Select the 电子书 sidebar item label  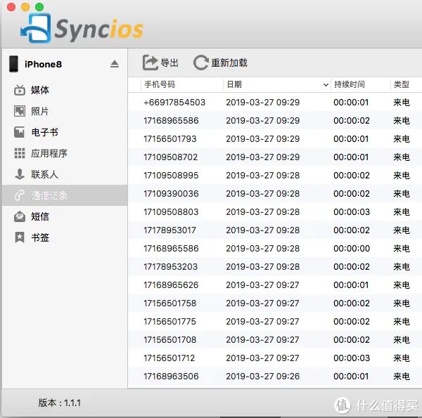tap(44, 132)
